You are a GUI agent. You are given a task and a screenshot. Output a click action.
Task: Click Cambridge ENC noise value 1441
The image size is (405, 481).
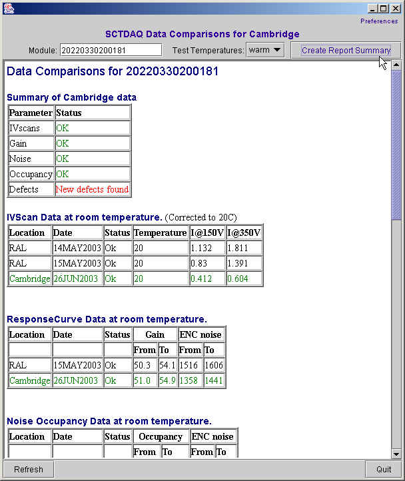[214, 380]
